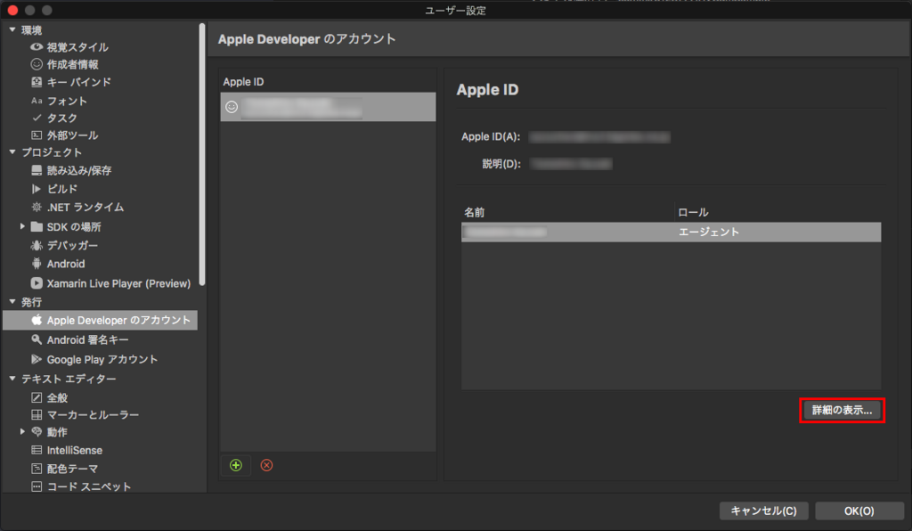Click the play icon beside ビルド
Screen dimensions: 912x531
click(36, 189)
